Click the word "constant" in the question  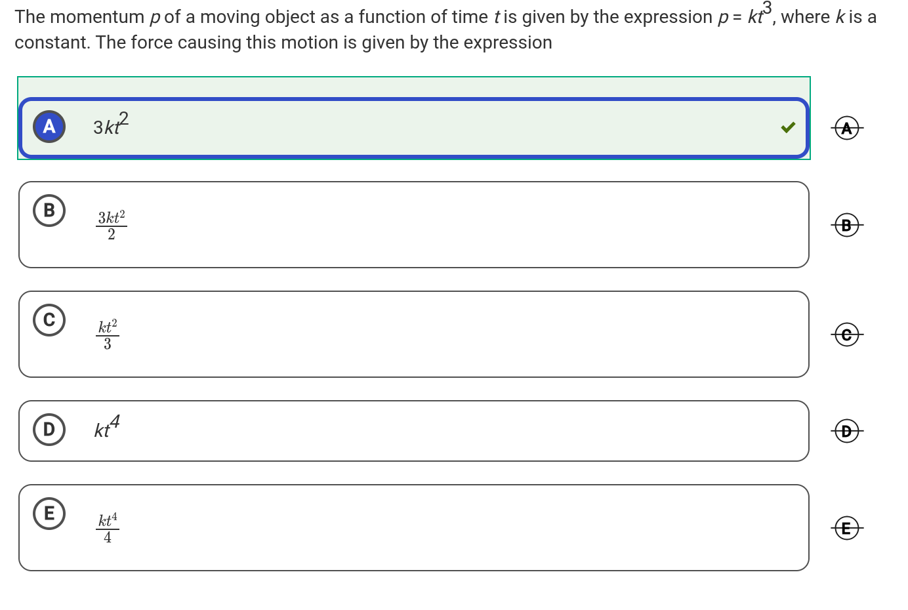pyautogui.click(x=52, y=43)
